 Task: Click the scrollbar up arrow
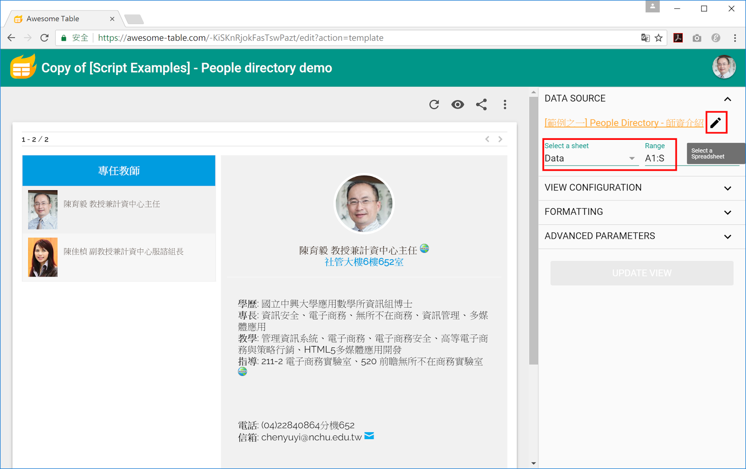click(x=533, y=92)
